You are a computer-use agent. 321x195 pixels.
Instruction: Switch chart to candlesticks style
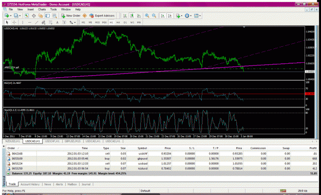132,15
